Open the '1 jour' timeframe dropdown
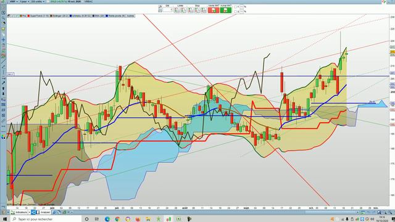Image resolution: width=395 pixels, height=222 pixels. (24, 1)
